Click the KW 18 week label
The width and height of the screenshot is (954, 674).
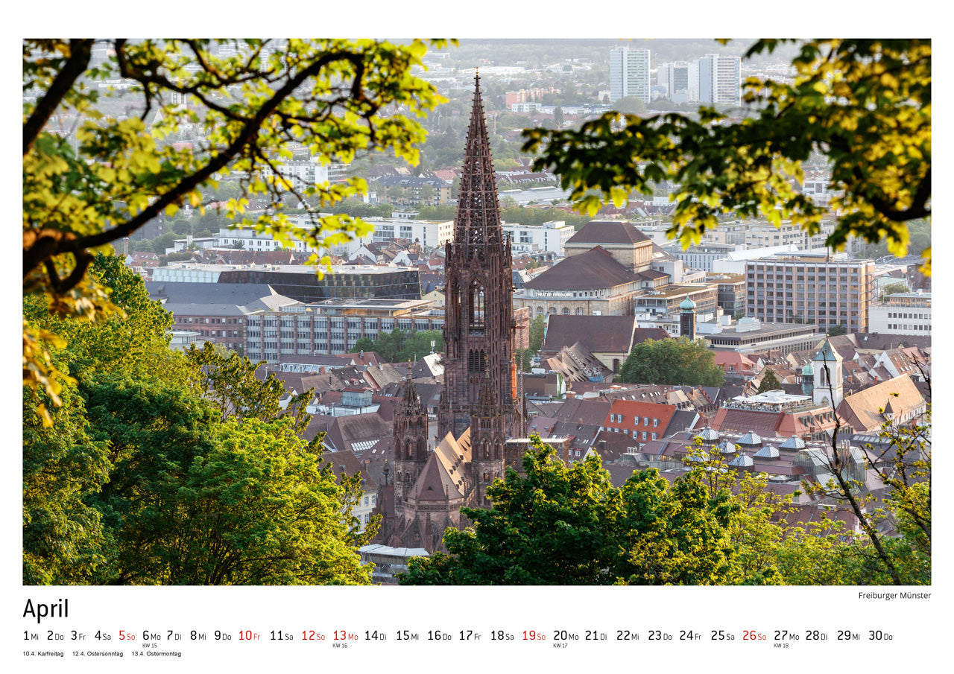tap(781, 646)
